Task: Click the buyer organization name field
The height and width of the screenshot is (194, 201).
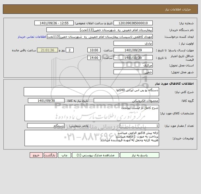Action: pos(99,30)
